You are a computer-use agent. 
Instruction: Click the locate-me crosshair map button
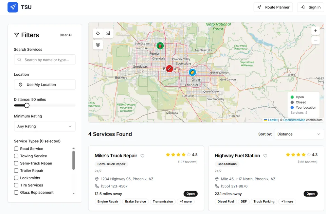(x=98, y=33)
